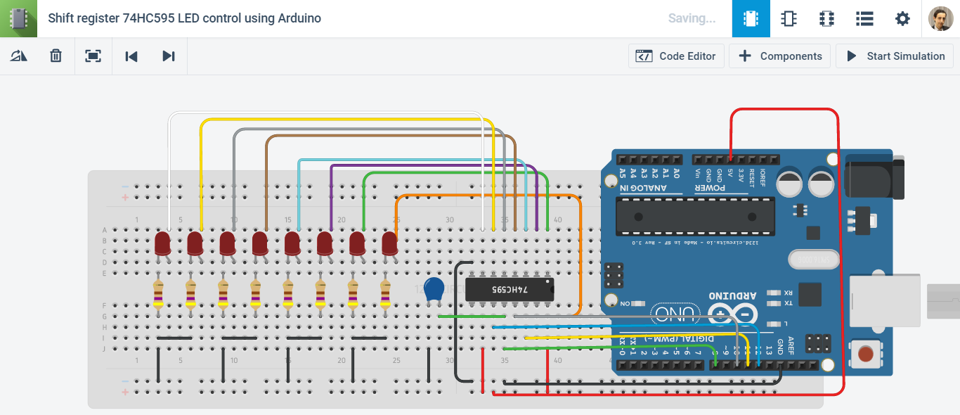Switch to PCB view
Screen dimensions: 960x415
pyautogui.click(x=826, y=19)
